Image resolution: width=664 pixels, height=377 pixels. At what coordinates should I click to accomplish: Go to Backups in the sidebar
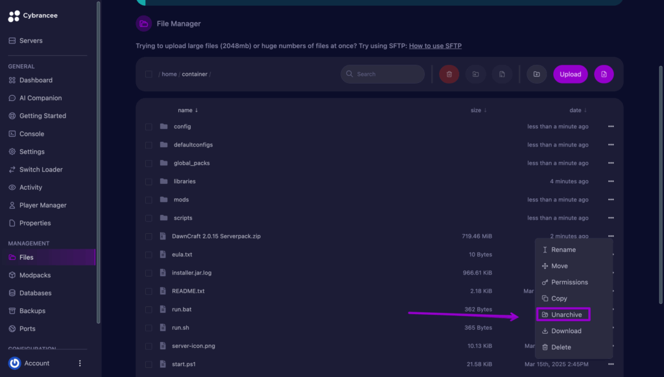[32, 311]
